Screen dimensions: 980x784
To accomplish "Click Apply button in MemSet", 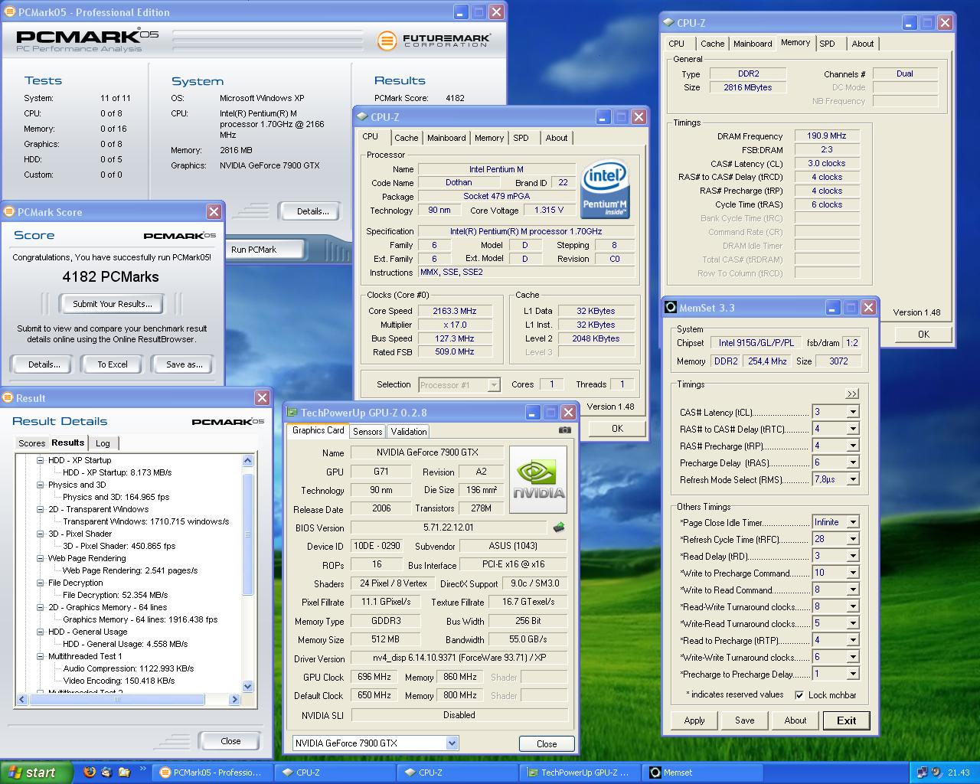I will pos(694,720).
